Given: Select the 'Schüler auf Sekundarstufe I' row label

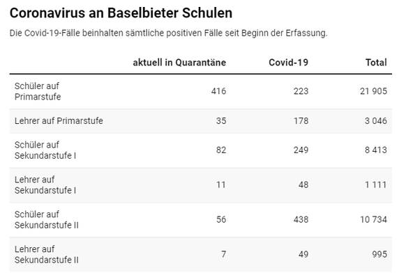Looking at the screenshot, I should (x=45, y=150).
